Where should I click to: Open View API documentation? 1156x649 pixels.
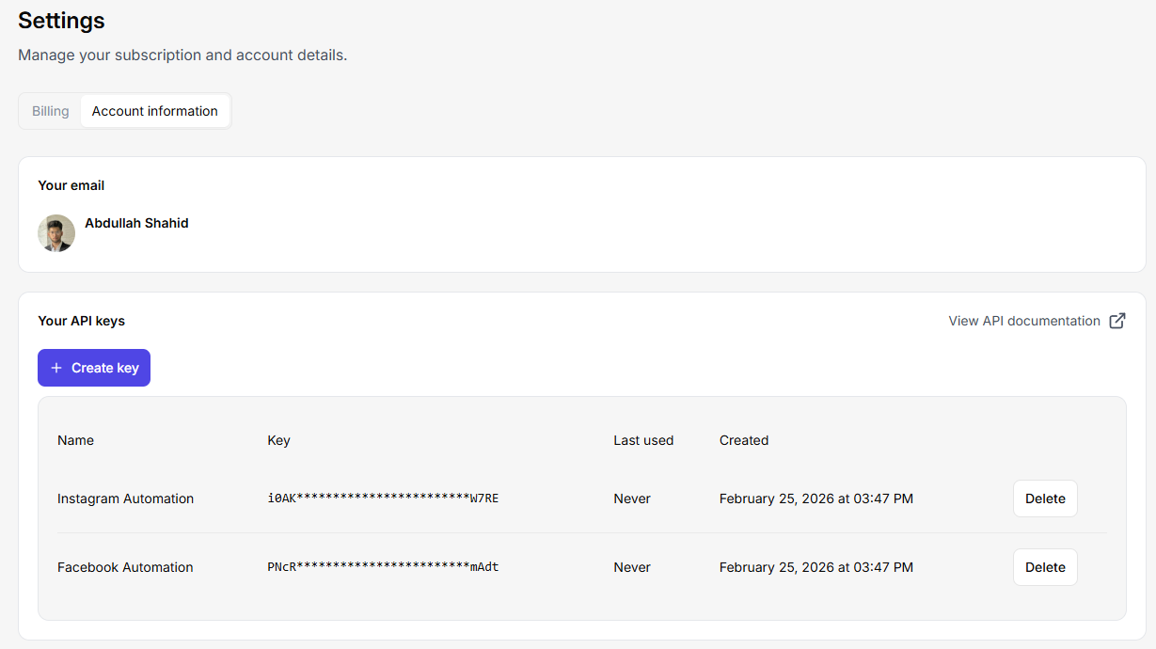pyautogui.click(x=1023, y=321)
